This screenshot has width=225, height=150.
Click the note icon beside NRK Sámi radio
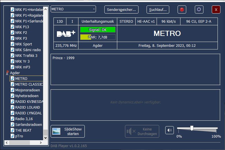[12, 50]
